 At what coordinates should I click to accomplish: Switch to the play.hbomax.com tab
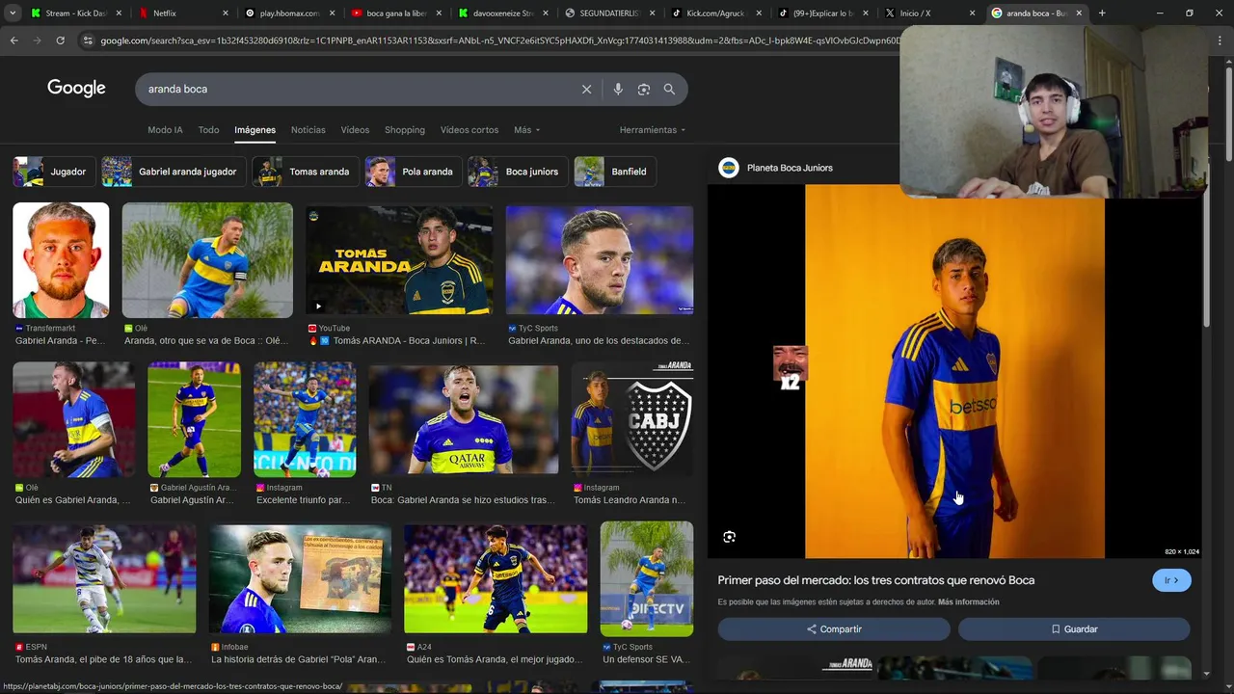click(x=289, y=13)
